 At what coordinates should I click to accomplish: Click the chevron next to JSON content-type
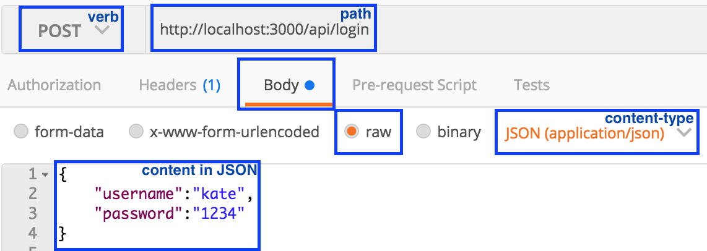[684, 133]
